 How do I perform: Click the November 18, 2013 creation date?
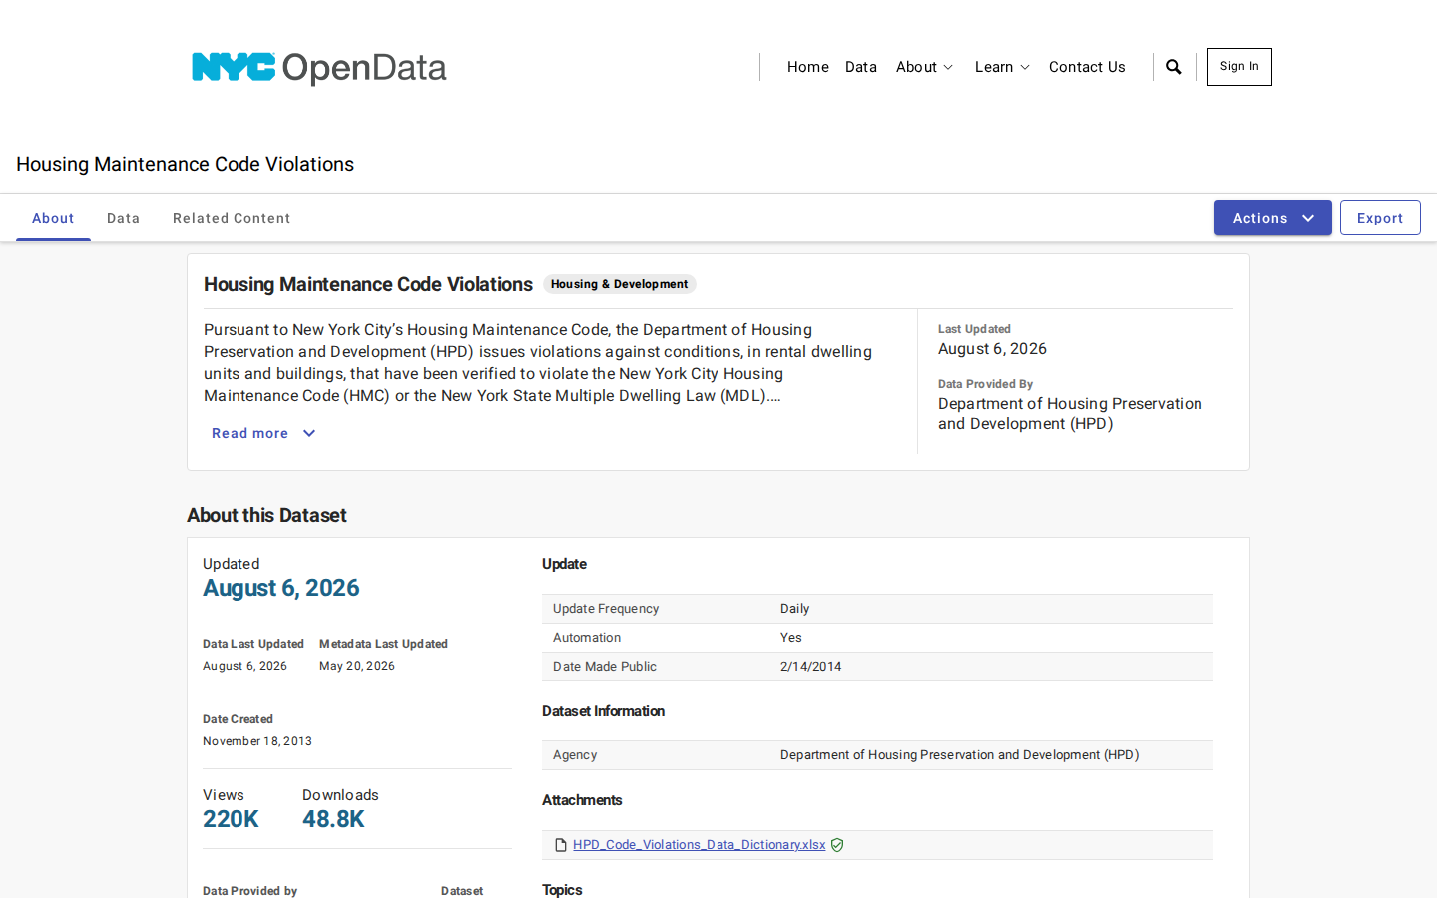click(x=257, y=741)
